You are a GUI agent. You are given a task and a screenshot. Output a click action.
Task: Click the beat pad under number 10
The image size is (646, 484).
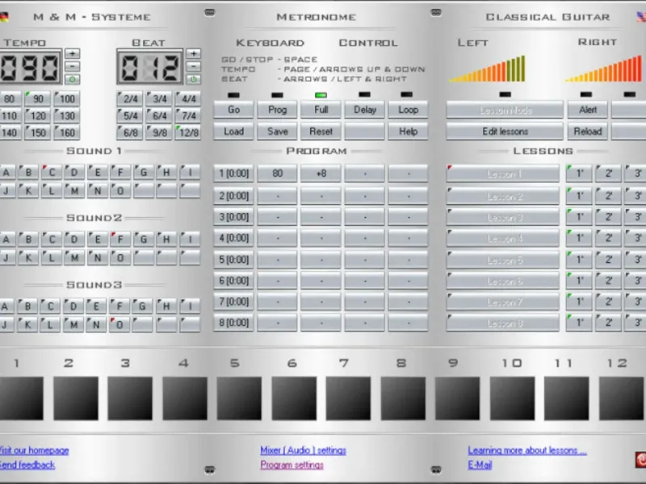(x=512, y=398)
